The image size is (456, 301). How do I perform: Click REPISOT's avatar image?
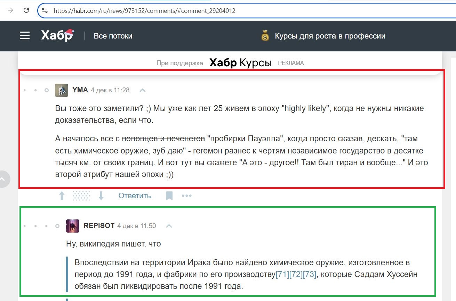coord(72,225)
